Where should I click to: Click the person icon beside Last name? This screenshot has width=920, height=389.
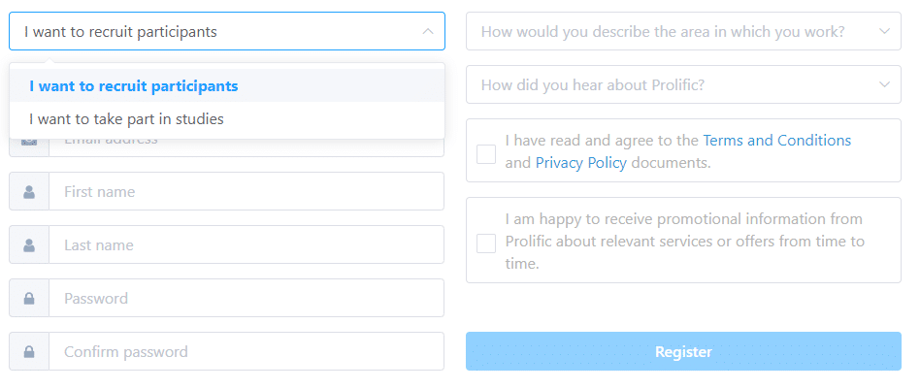click(x=29, y=245)
